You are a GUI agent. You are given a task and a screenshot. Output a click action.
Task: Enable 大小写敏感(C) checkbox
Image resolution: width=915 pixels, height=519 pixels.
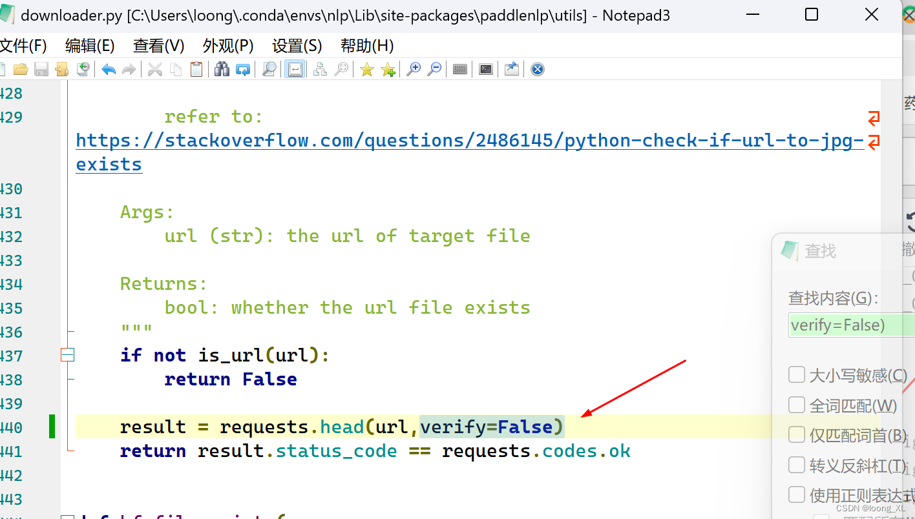797,374
